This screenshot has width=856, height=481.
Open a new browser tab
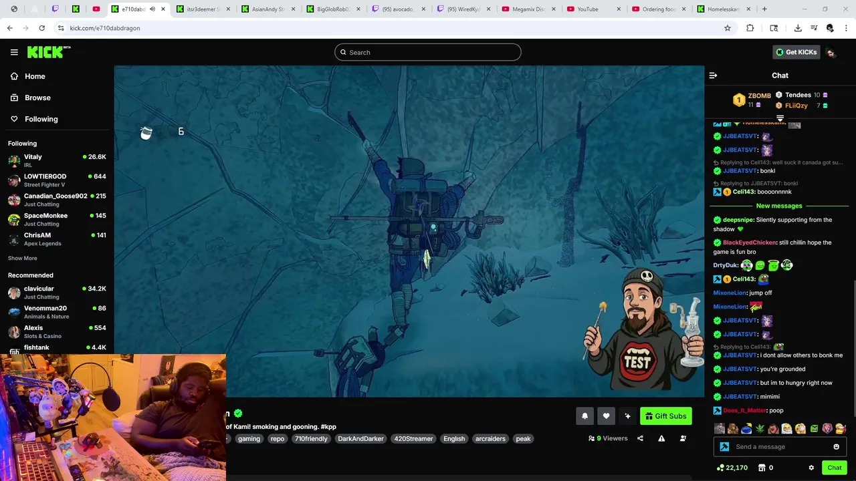pyautogui.click(x=764, y=9)
